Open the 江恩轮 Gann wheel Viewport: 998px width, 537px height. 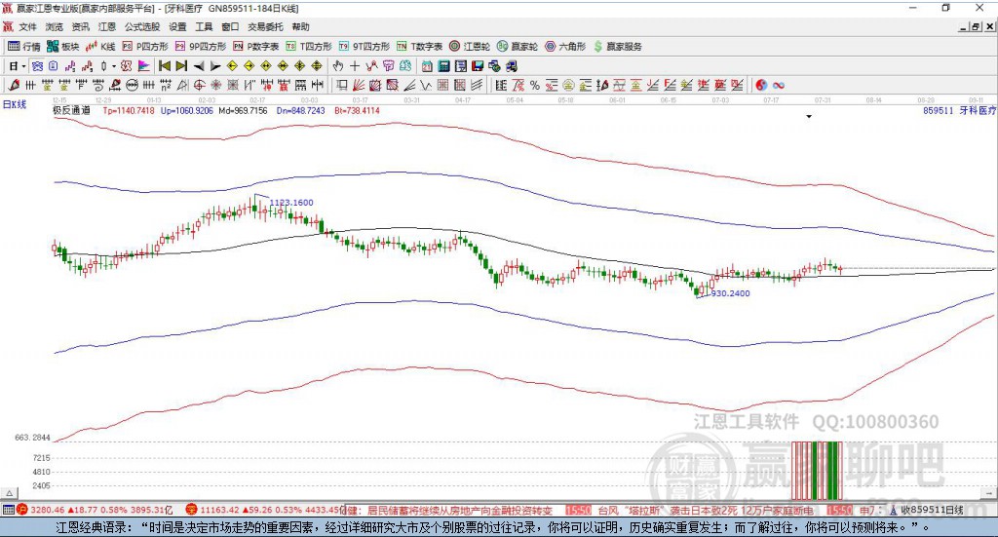coord(470,47)
